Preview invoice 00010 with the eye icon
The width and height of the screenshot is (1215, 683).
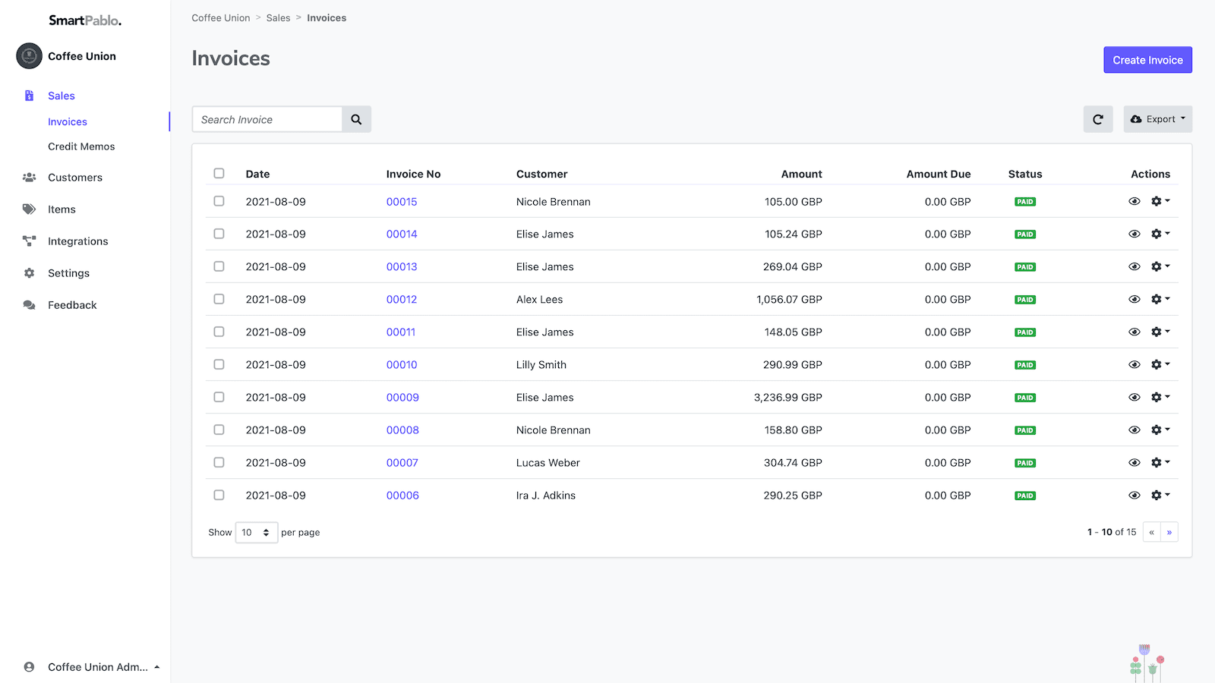[1134, 364]
